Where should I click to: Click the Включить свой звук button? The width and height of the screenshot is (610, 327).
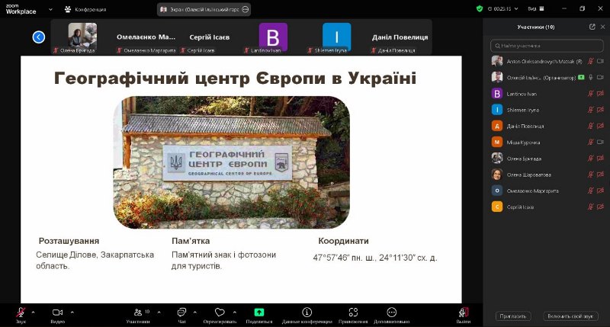(x=570, y=316)
